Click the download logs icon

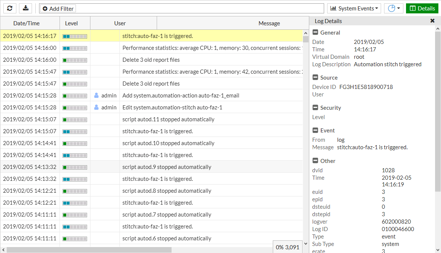coord(26,8)
